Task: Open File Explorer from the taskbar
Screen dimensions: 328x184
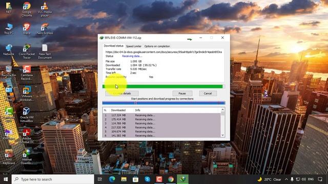Action: tap(124, 179)
